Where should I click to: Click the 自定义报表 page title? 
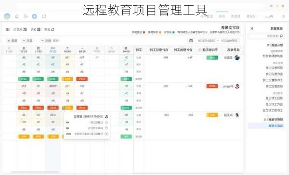click(230, 27)
